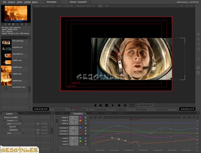
Task: Toggle the translate.Z curve checkbox
Action: coord(85,134)
